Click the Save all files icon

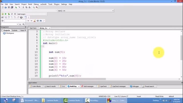pos(12,7)
